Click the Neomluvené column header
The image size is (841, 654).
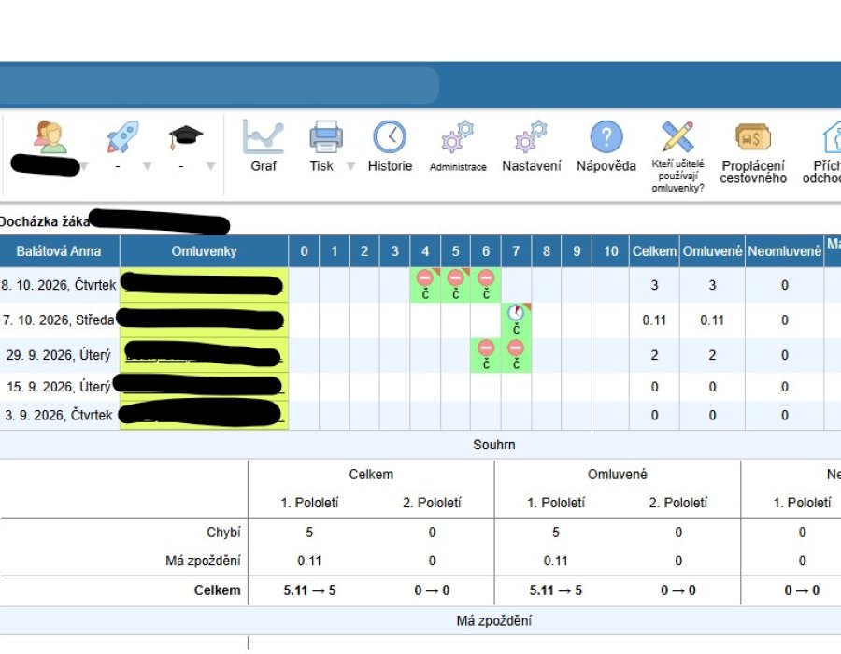click(784, 251)
